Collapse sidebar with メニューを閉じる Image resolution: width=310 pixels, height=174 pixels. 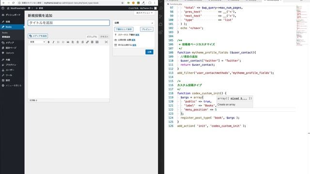12,86
